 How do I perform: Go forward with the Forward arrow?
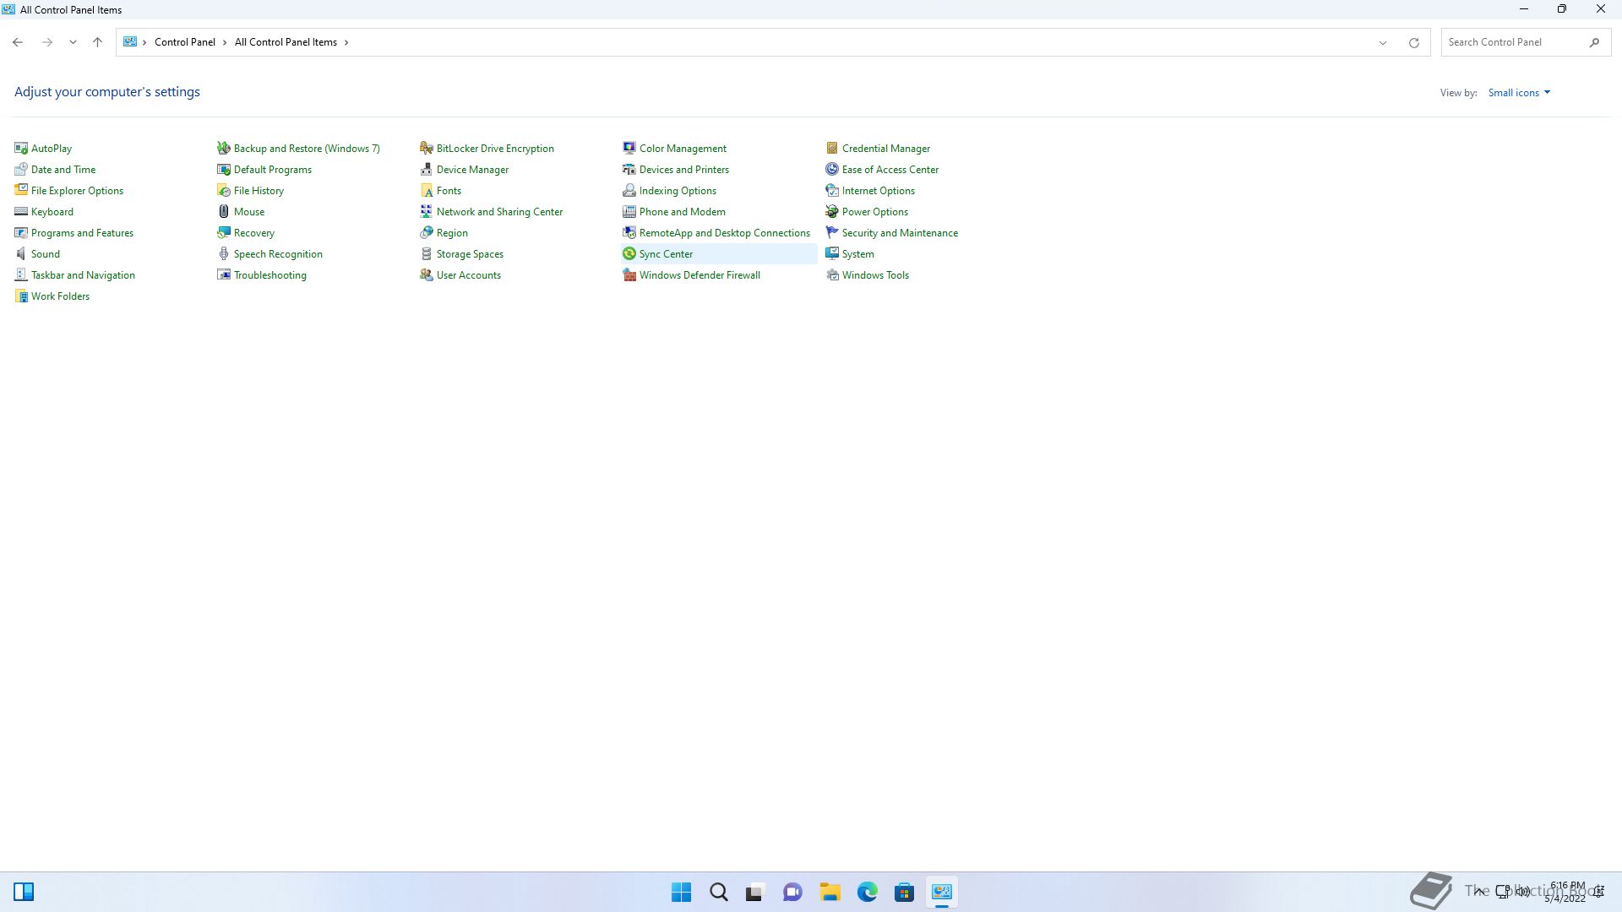(47, 42)
